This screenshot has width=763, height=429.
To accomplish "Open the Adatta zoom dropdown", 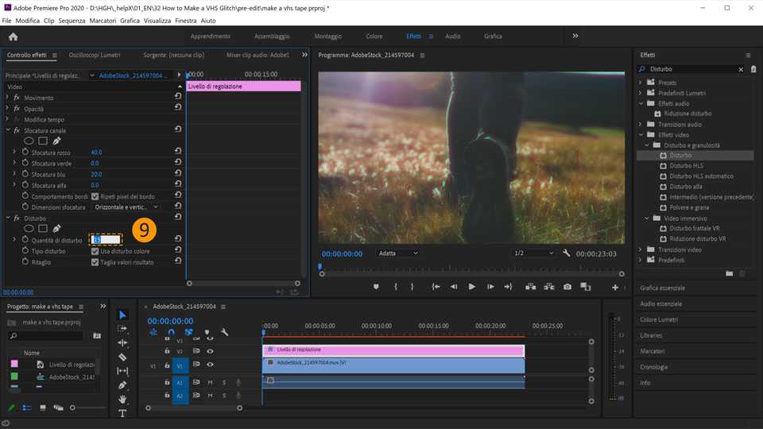I will [398, 253].
